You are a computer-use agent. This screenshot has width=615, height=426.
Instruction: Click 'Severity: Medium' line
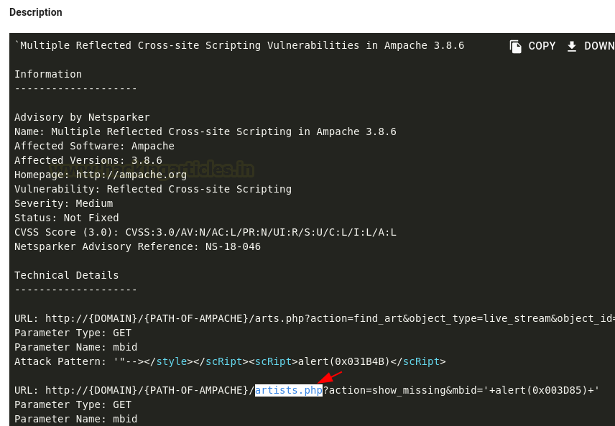(x=63, y=203)
